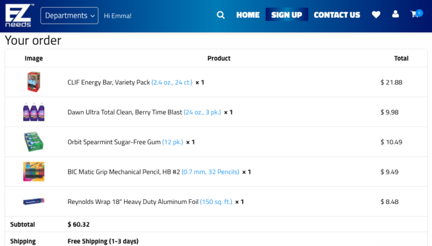Click the Orbit Spearmint Gum thumbnail

point(33,142)
